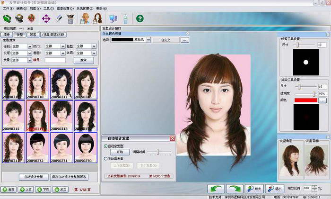Open the 脸型 dropdown
The width and height of the screenshot is (331, 199).
click(x=94, y=46)
